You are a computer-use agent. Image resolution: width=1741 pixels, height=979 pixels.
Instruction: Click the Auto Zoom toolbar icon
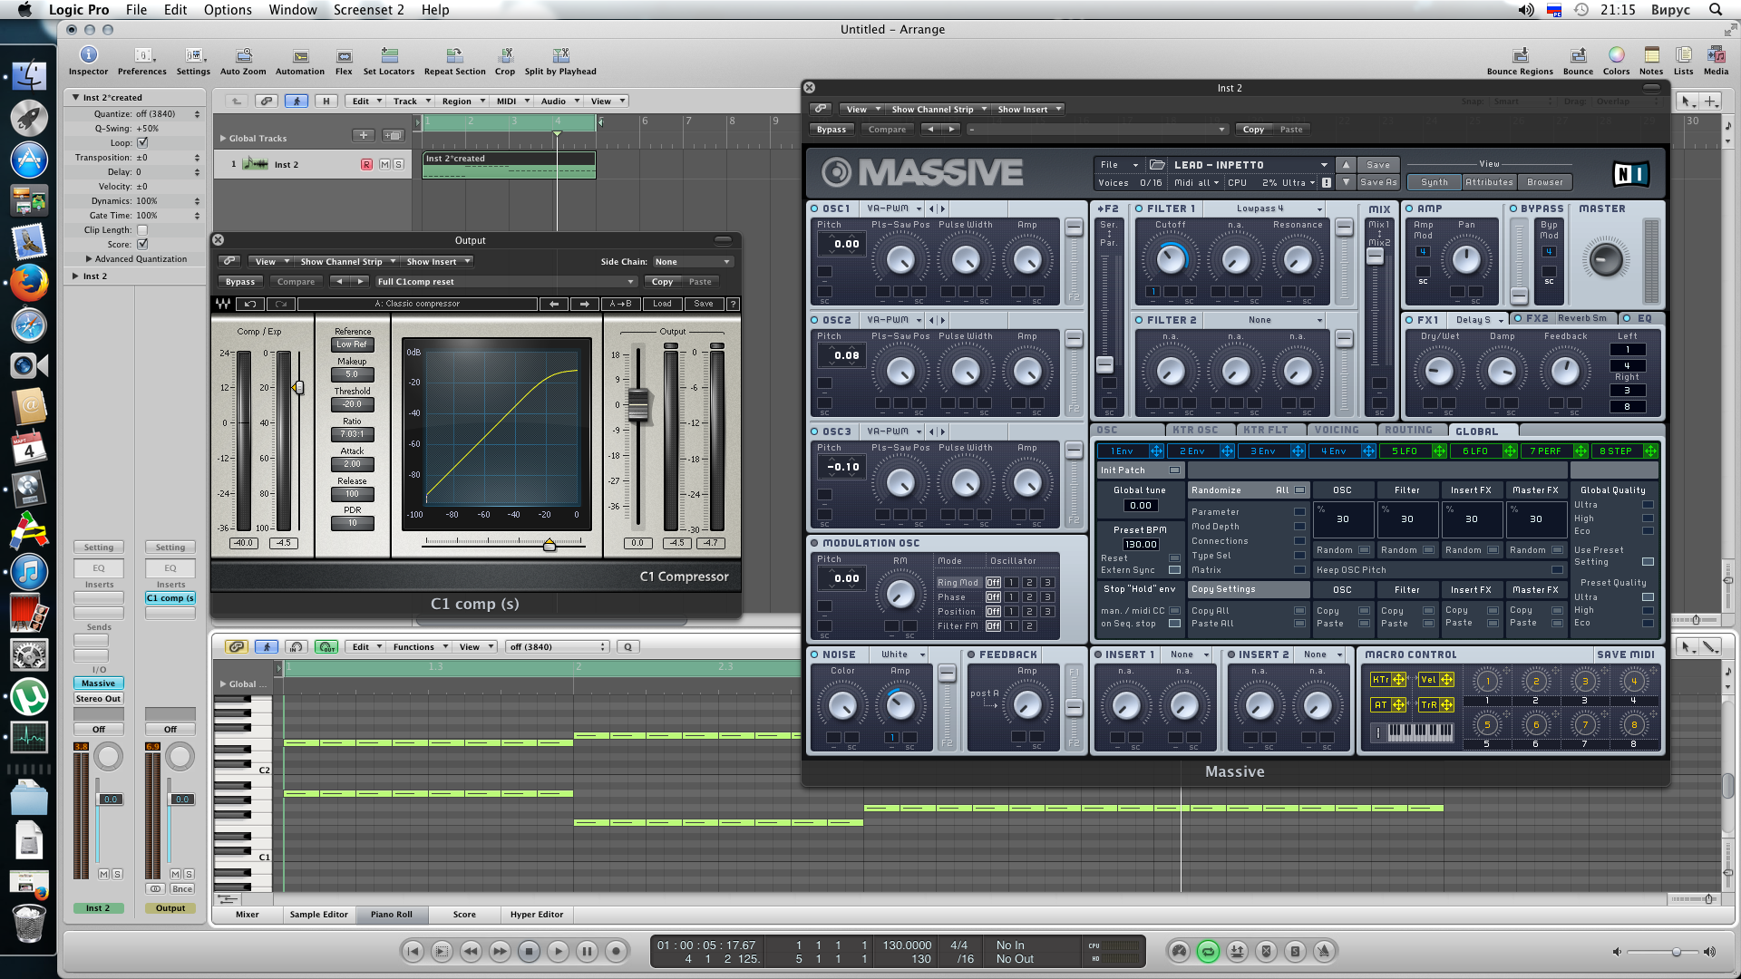tap(243, 56)
